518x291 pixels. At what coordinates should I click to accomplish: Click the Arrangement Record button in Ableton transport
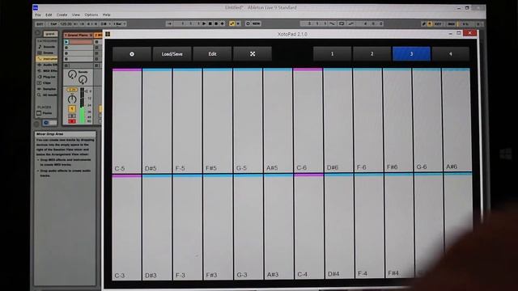pyautogui.click(x=216, y=23)
